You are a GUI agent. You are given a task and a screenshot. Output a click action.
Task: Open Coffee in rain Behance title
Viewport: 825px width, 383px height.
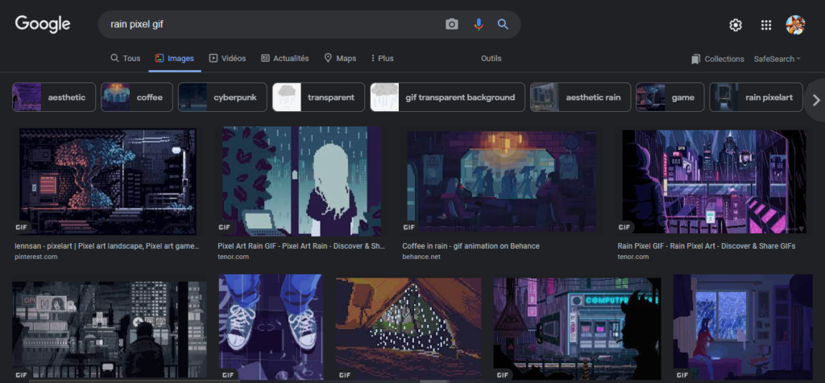point(471,246)
